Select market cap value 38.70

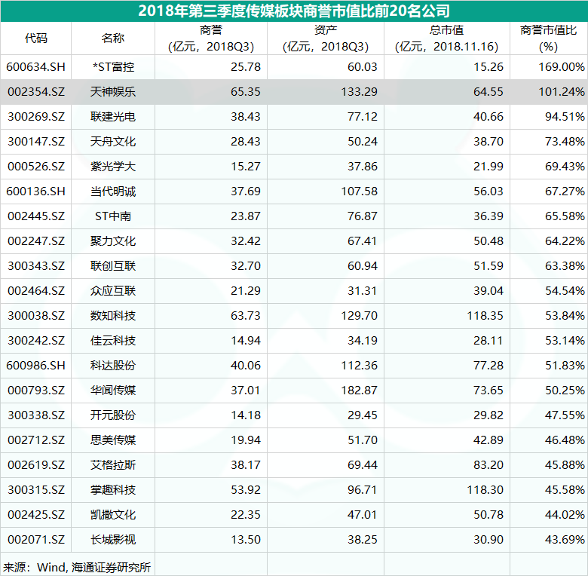(x=488, y=142)
